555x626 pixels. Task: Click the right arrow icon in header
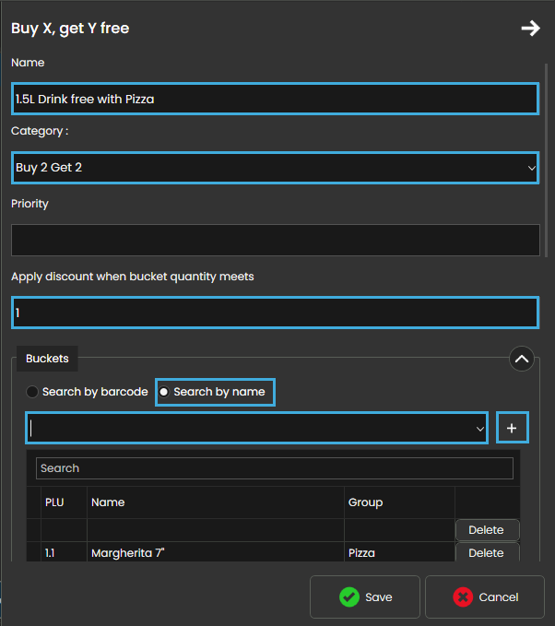[530, 29]
